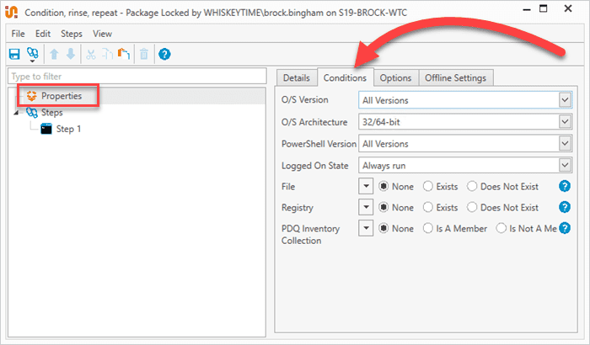590x345 pixels.
Task: Collapse the Steps tree node
Action: pos(16,113)
